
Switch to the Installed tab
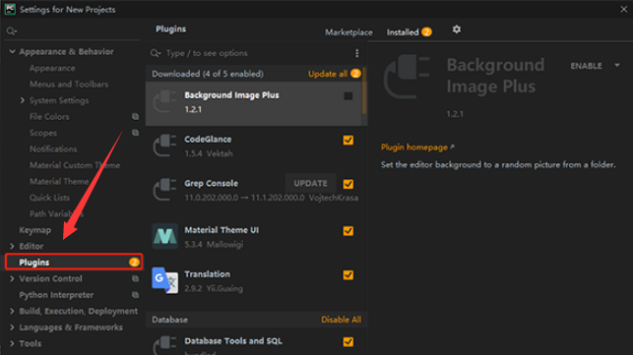pyautogui.click(x=403, y=32)
